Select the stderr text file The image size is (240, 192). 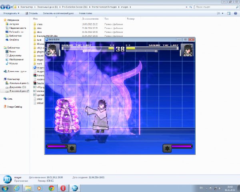40,99
